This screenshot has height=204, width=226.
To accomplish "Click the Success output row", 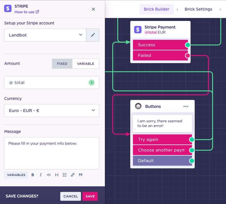I will tap(160, 45).
